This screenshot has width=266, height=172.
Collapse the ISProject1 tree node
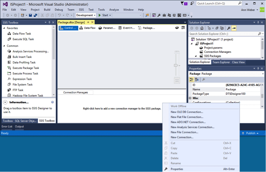[192, 44]
